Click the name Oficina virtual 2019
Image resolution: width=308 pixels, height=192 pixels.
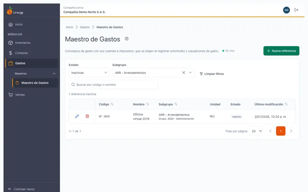pyautogui.click(x=141, y=117)
